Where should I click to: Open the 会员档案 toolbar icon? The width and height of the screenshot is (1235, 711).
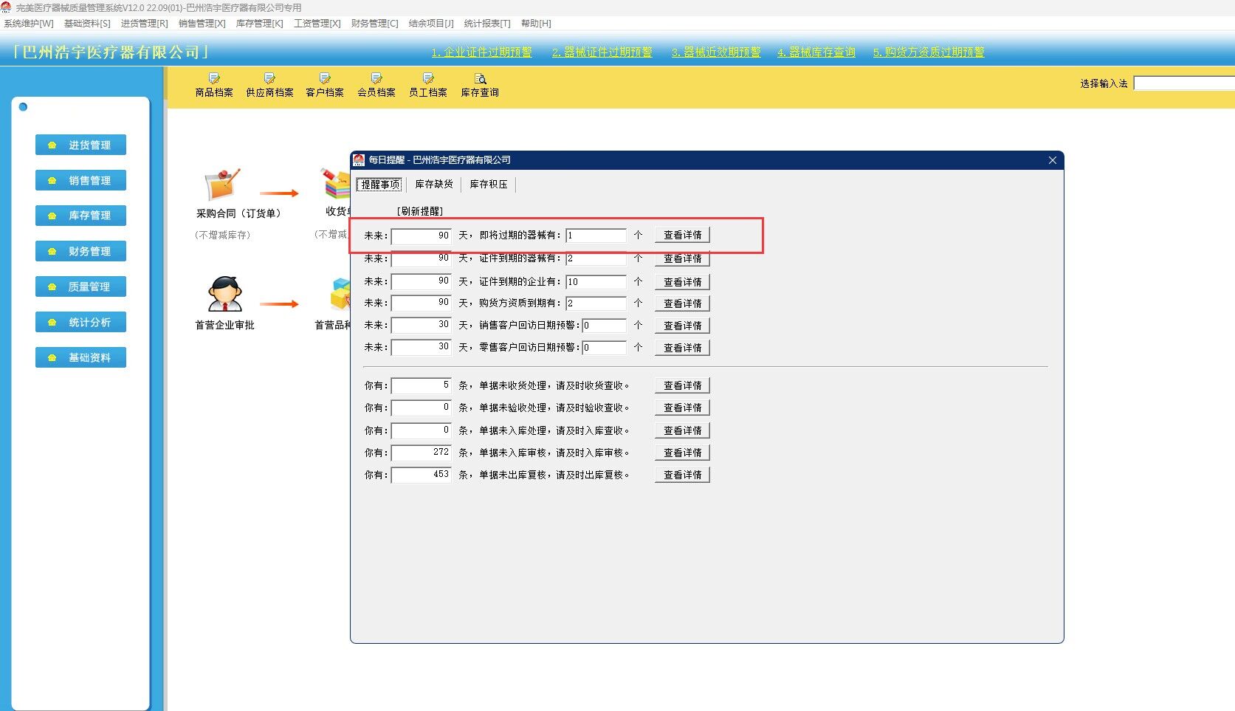tap(376, 79)
